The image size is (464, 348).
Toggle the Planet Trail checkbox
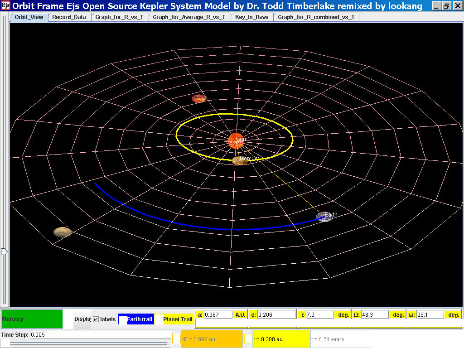(159, 319)
